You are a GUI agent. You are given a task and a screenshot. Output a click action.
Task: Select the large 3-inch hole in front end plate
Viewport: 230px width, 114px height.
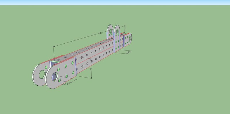coord(55,77)
